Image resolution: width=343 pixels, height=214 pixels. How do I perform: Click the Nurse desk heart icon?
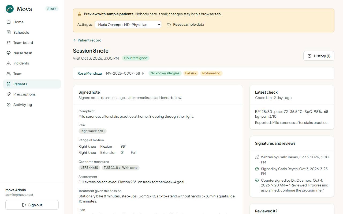click(9, 53)
